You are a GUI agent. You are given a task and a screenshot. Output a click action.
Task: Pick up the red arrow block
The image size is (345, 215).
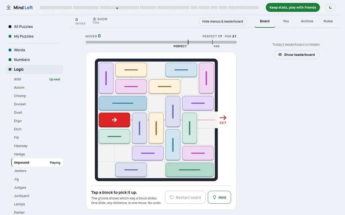tap(114, 120)
